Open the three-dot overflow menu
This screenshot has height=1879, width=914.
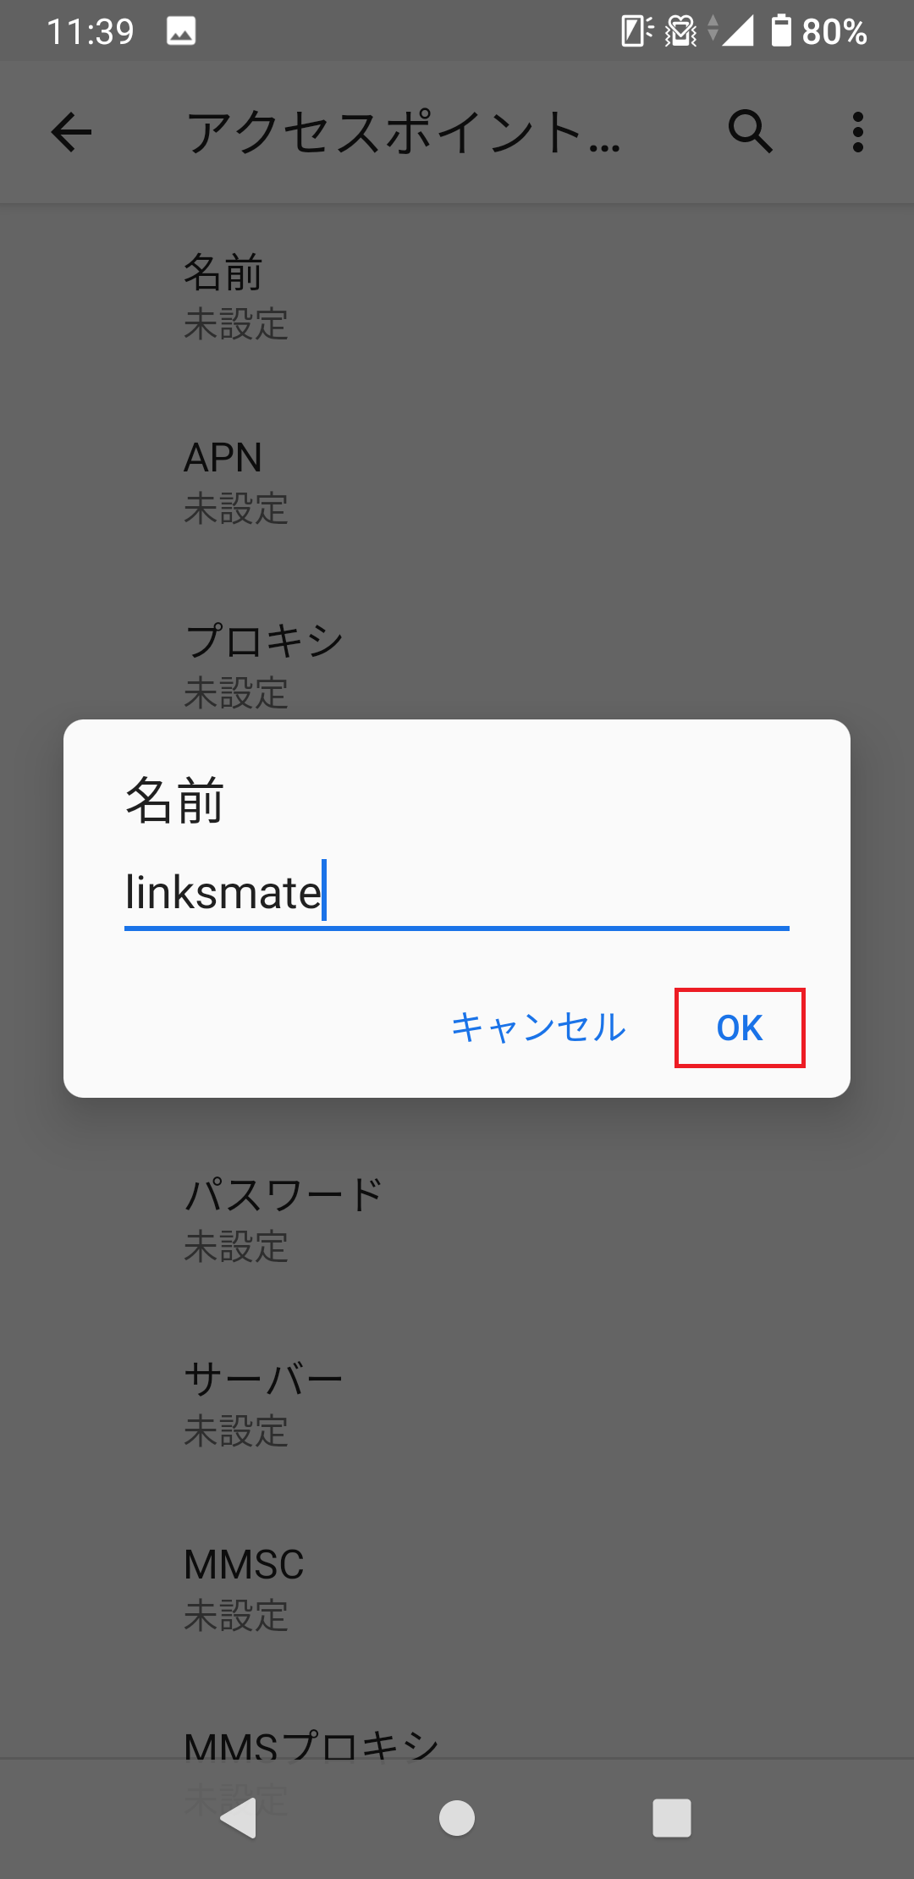858,132
